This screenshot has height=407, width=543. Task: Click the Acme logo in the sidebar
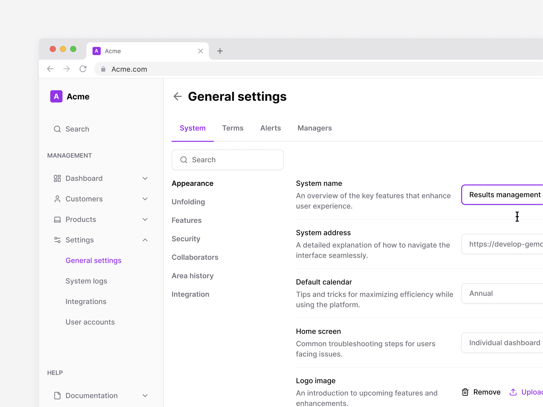(x=56, y=96)
